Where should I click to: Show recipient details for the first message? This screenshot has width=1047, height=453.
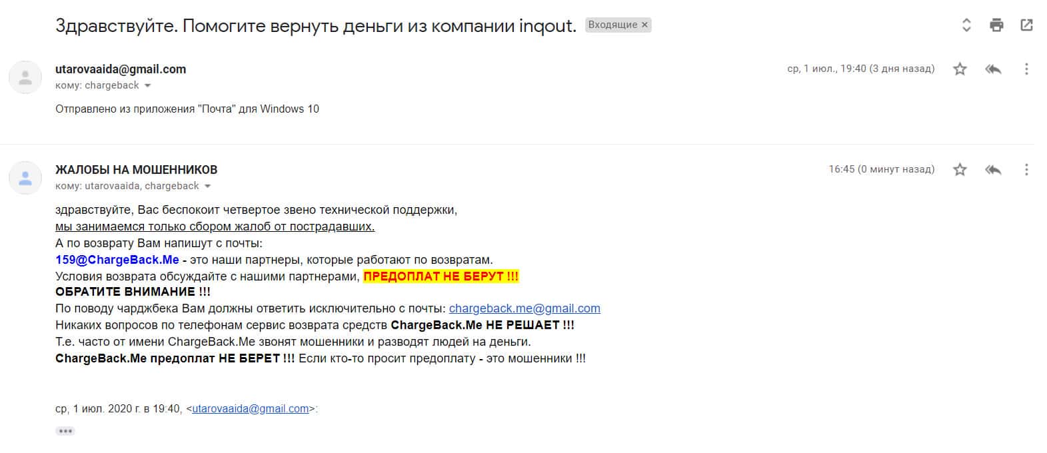(148, 86)
